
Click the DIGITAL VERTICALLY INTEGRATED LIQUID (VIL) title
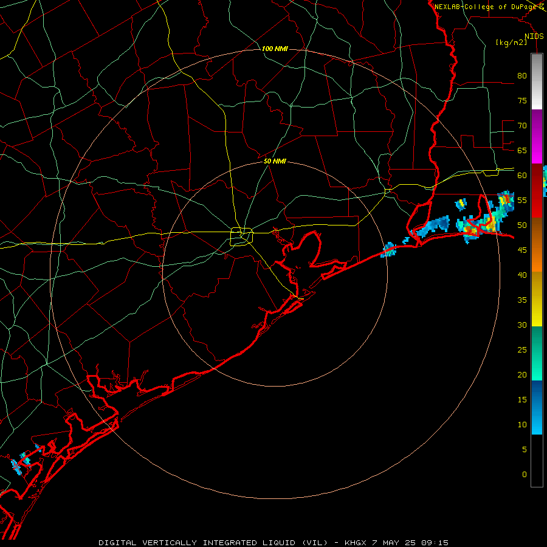(x=214, y=543)
